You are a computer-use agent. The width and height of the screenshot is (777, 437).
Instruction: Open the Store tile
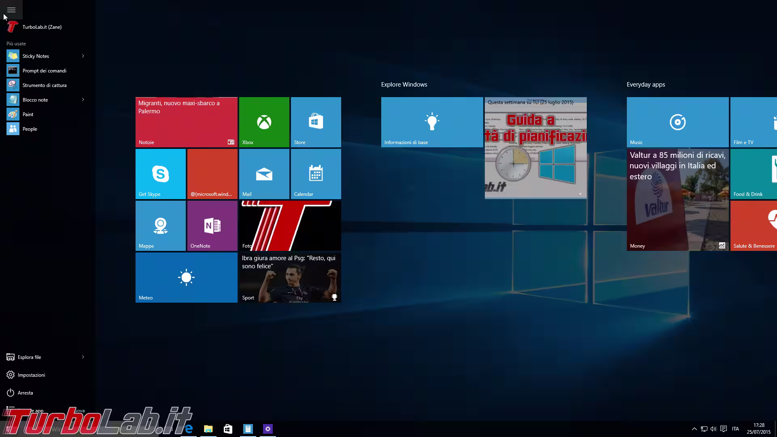(x=316, y=122)
